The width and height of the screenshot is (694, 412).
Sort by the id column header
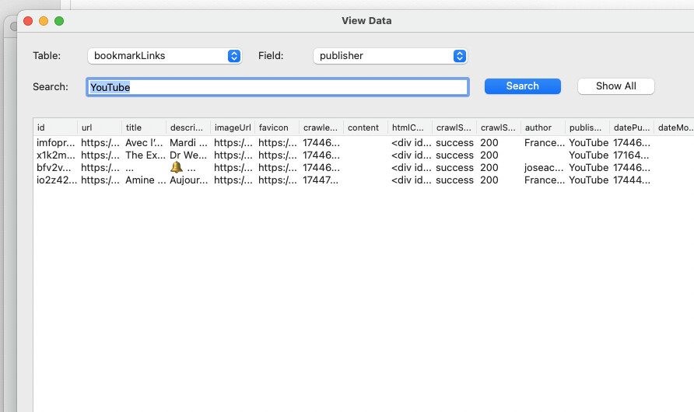click(54, 127)
